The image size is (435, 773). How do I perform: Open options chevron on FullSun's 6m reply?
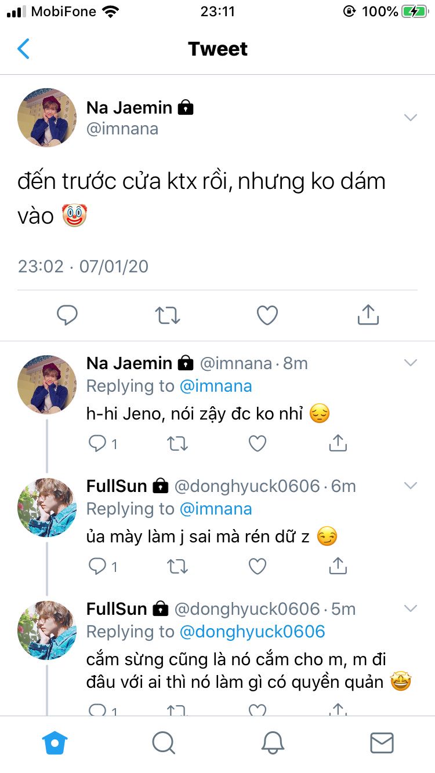tap(411, 486)
